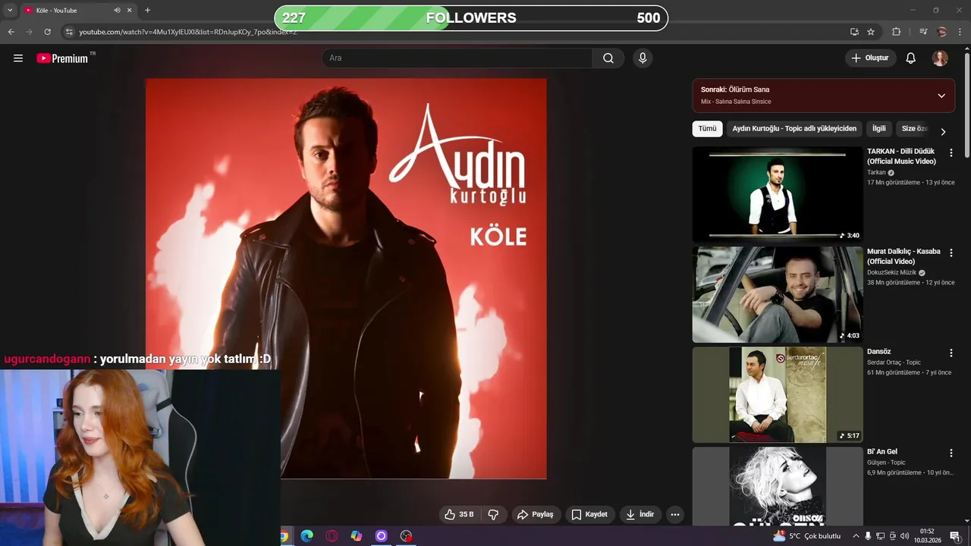Image resolution: width=971 pixels, height=546 pixels.
Task: Mute the Köle tab audio icon
Action: (117, 11)
